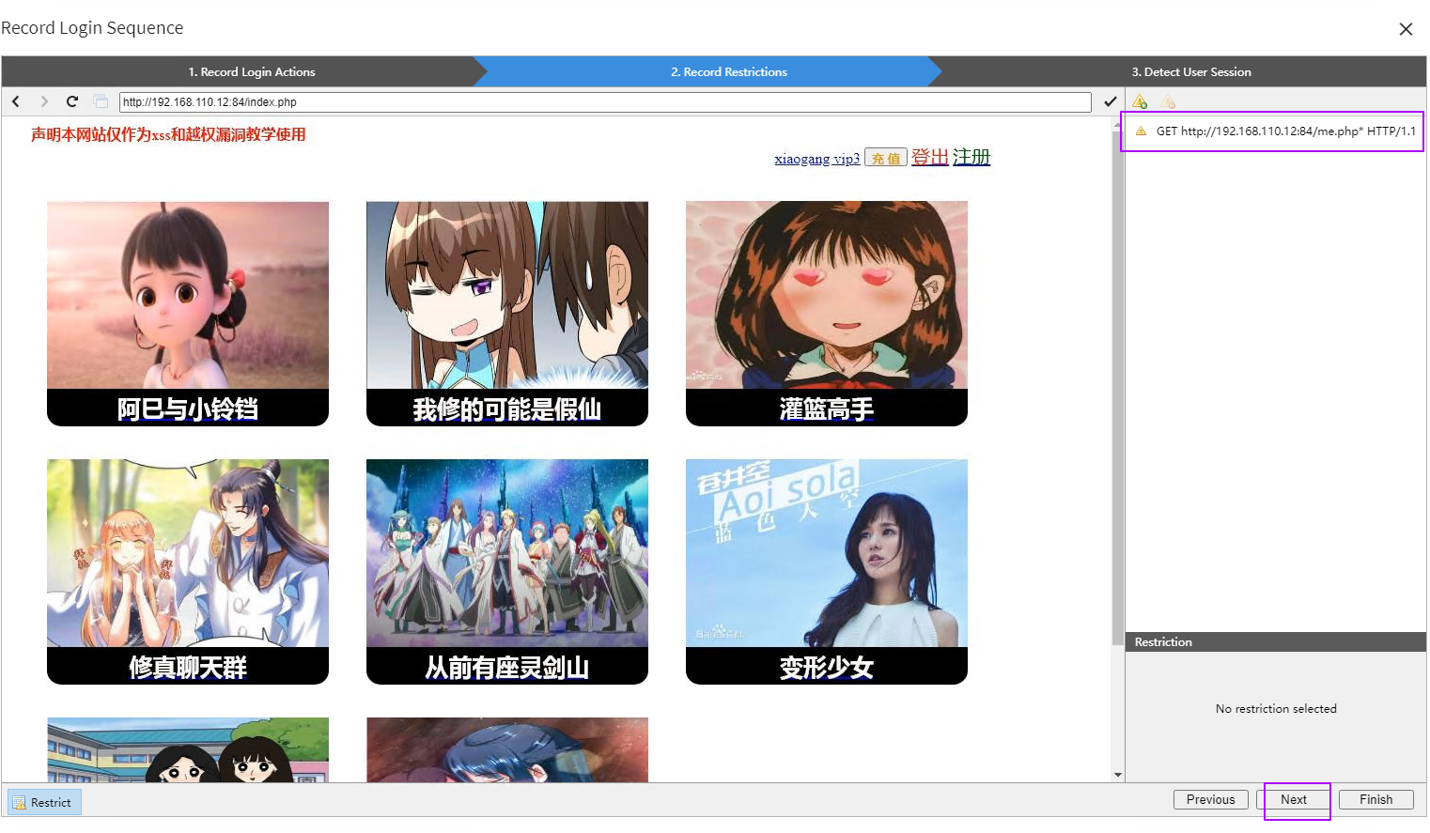Remove restriction with minus warning icon
Screen dimensions: 1430x833
coord(1168,101)
